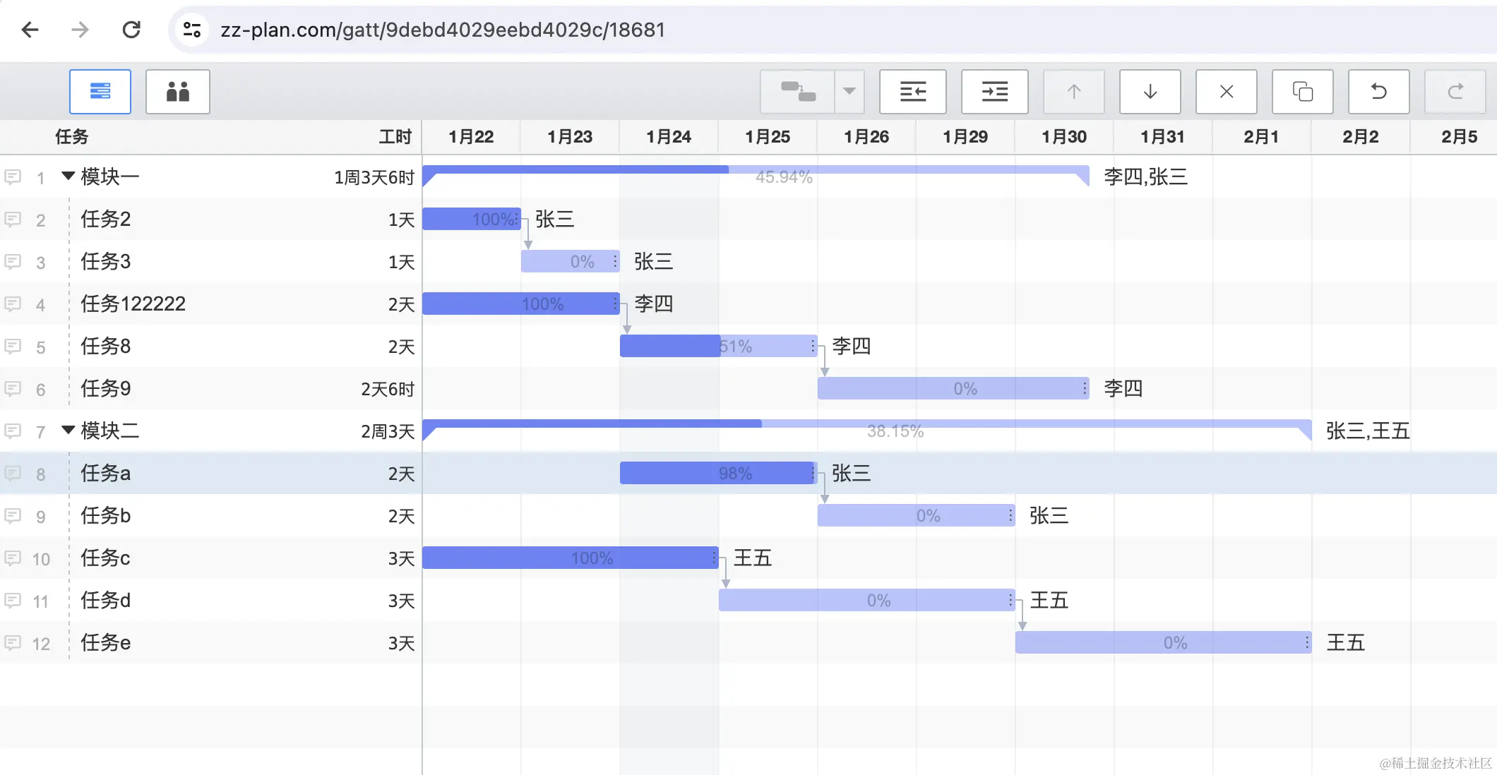1497x775 pixels.
Task: Open the comment icon on row 1
Action: coord(13,176)
